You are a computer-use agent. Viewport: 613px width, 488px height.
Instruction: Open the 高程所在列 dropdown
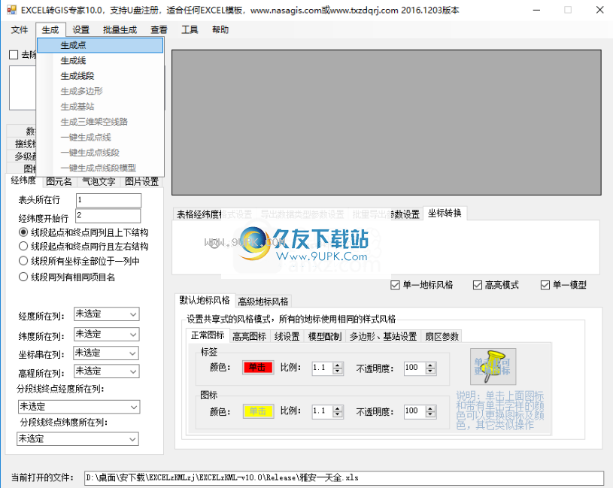(106, 371)
